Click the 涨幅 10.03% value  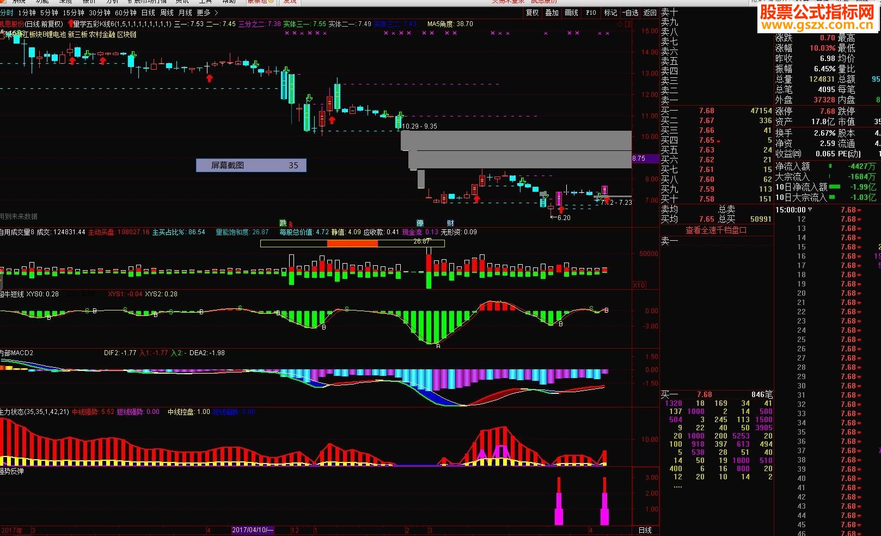tap(822, 48)
